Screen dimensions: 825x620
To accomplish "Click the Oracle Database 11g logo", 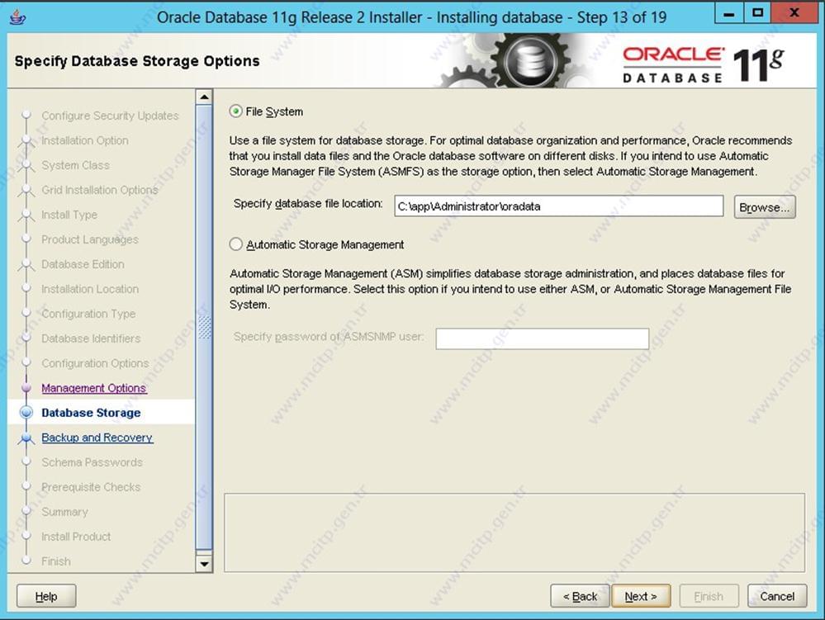I will 704,65.
